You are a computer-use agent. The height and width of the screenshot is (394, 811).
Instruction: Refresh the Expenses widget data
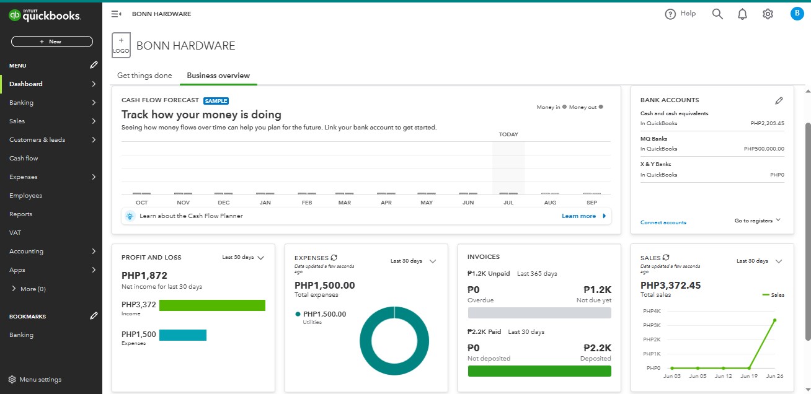point(334,258)
